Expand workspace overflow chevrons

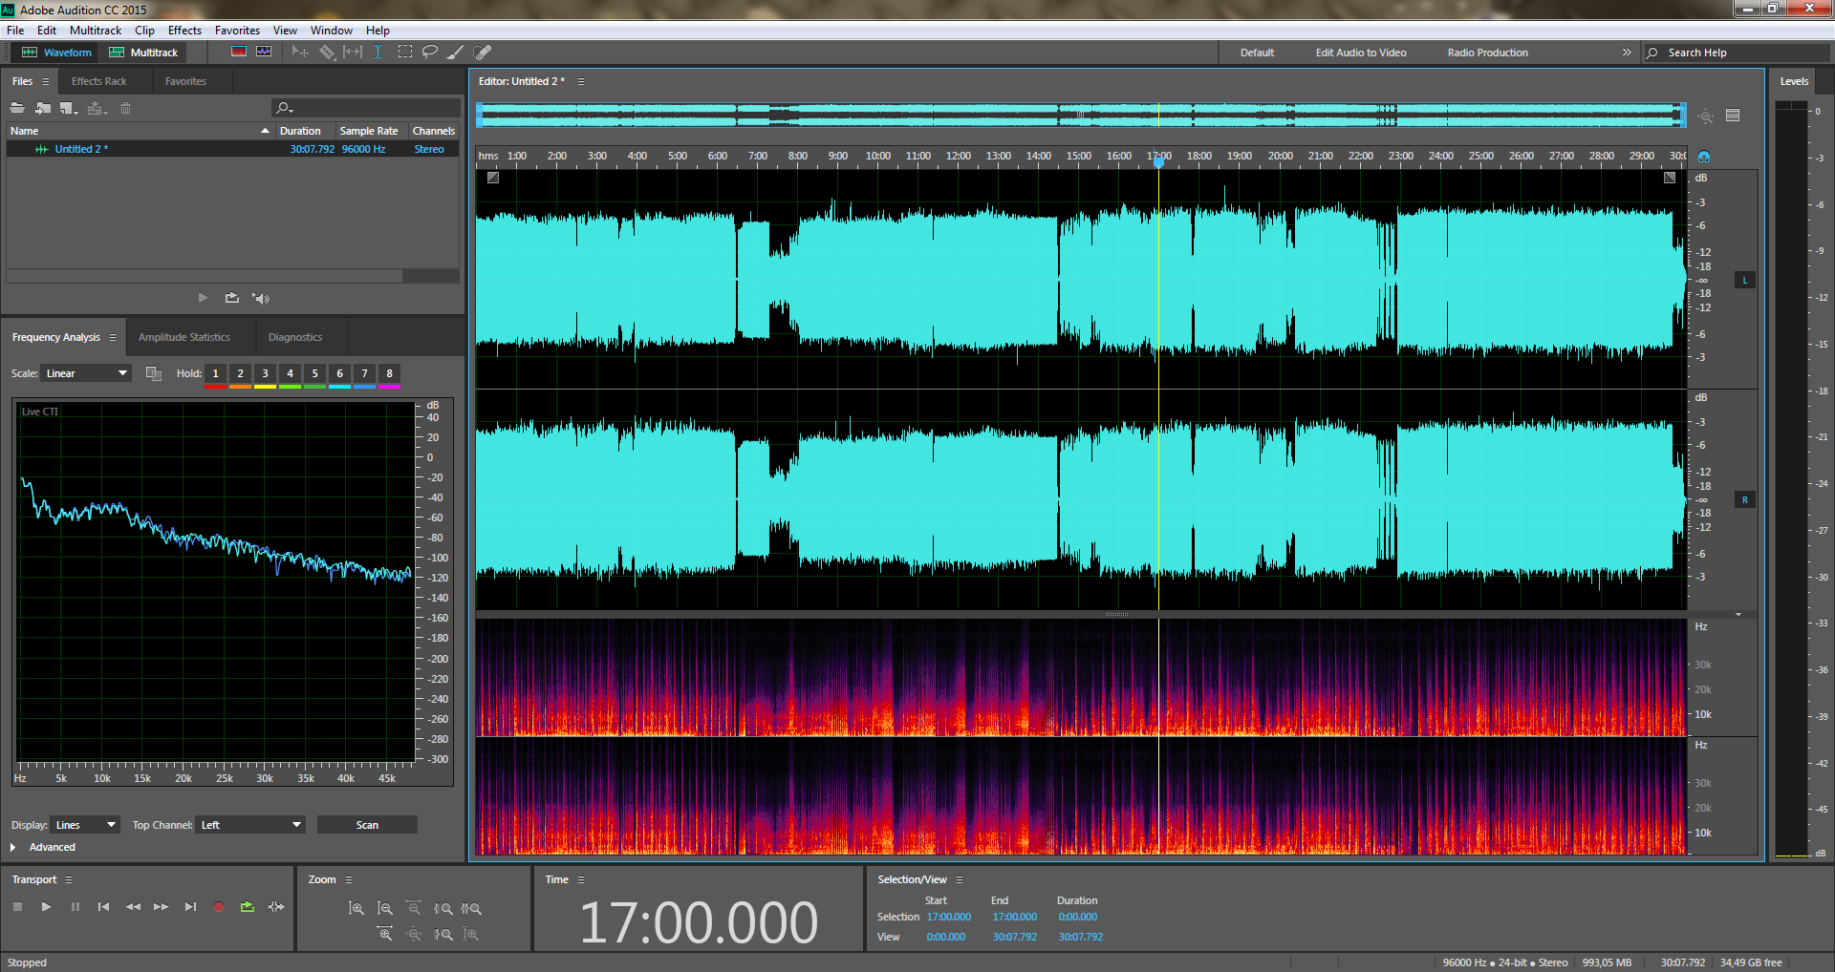1627,53
